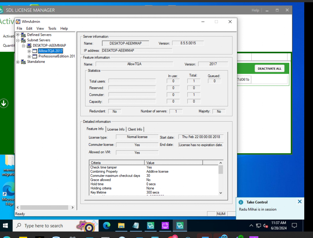Collapse the DESKTOP-AEEMMAP server node
The image size is (313, 238).
point(23,46)
